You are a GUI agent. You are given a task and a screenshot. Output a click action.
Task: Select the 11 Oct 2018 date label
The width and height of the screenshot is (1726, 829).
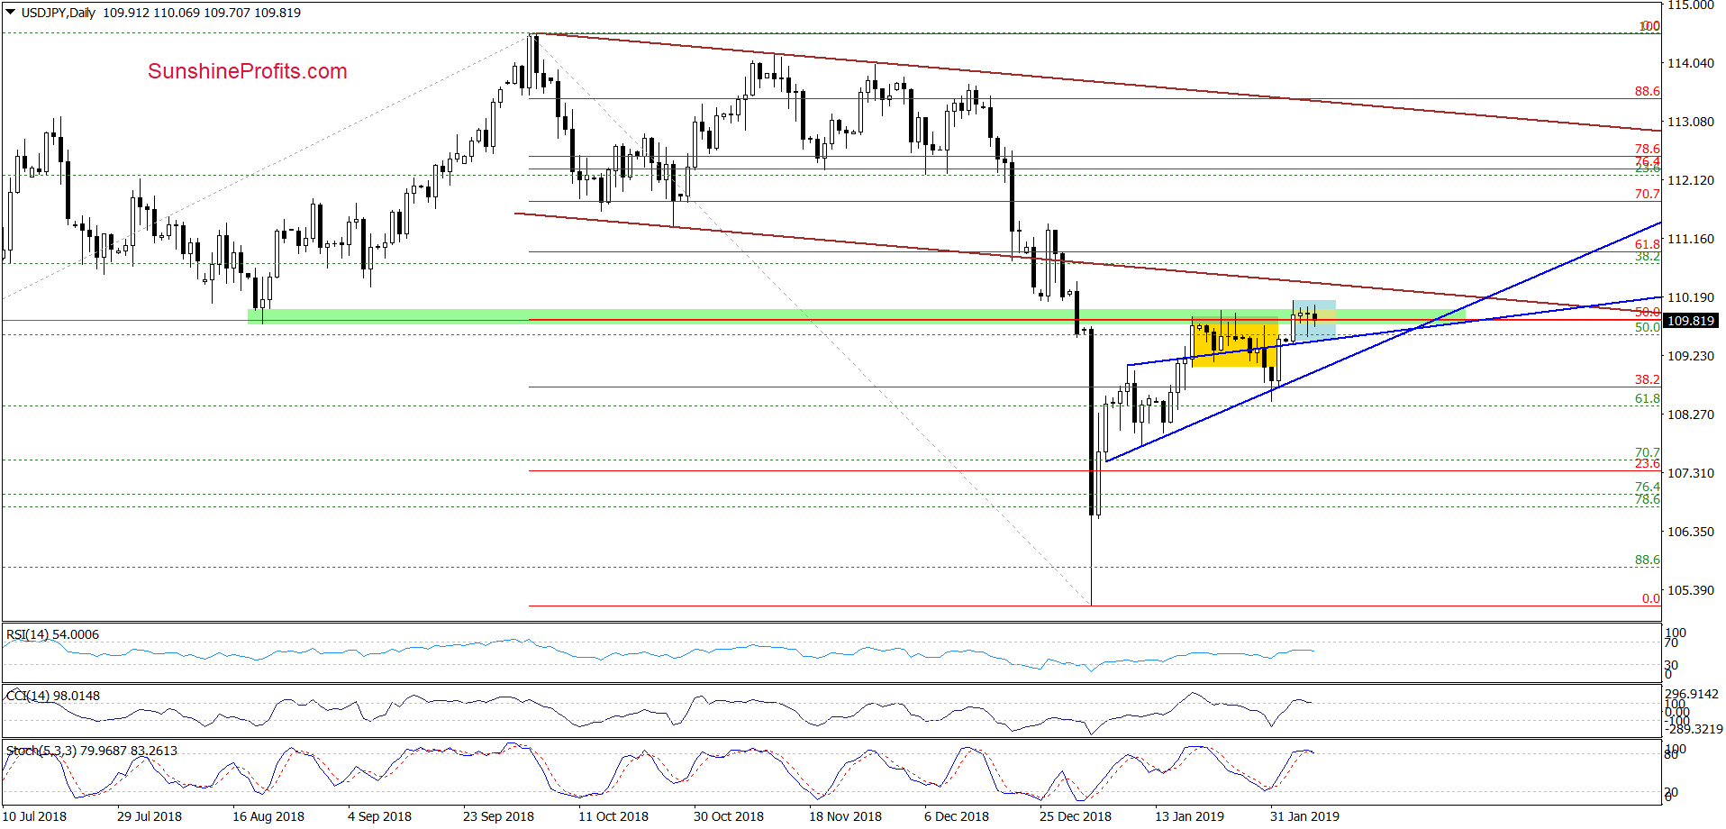pos(613,816)
